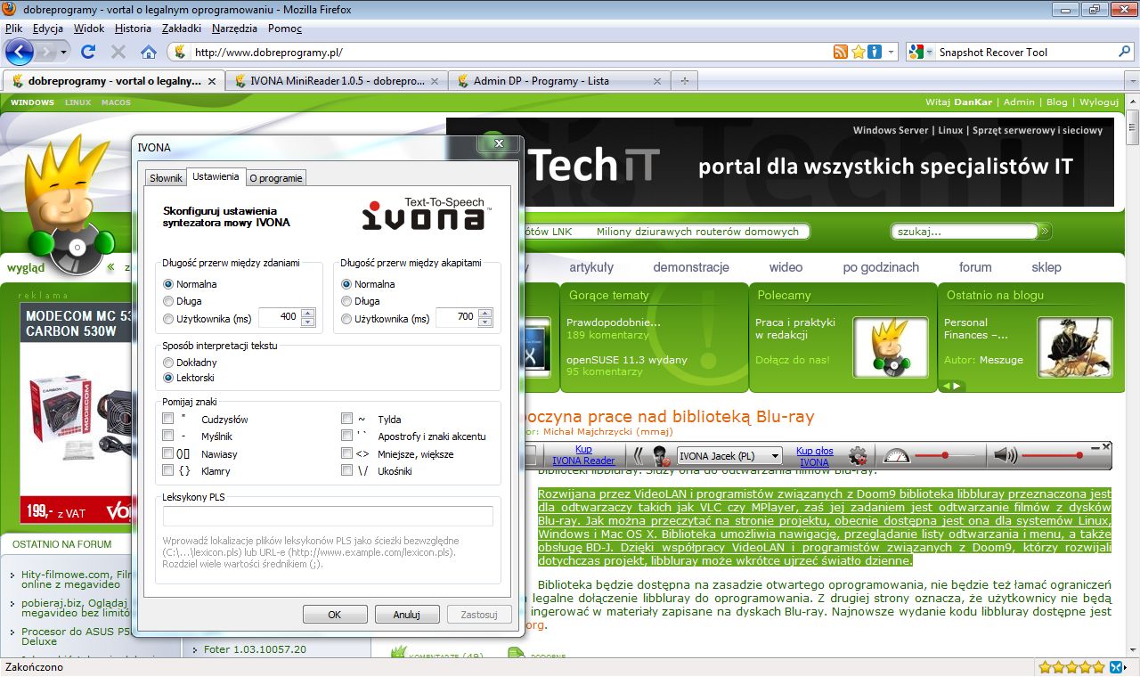Open the Plik menu
This screenshot has height=677, width=1140.
coord(13,29)
